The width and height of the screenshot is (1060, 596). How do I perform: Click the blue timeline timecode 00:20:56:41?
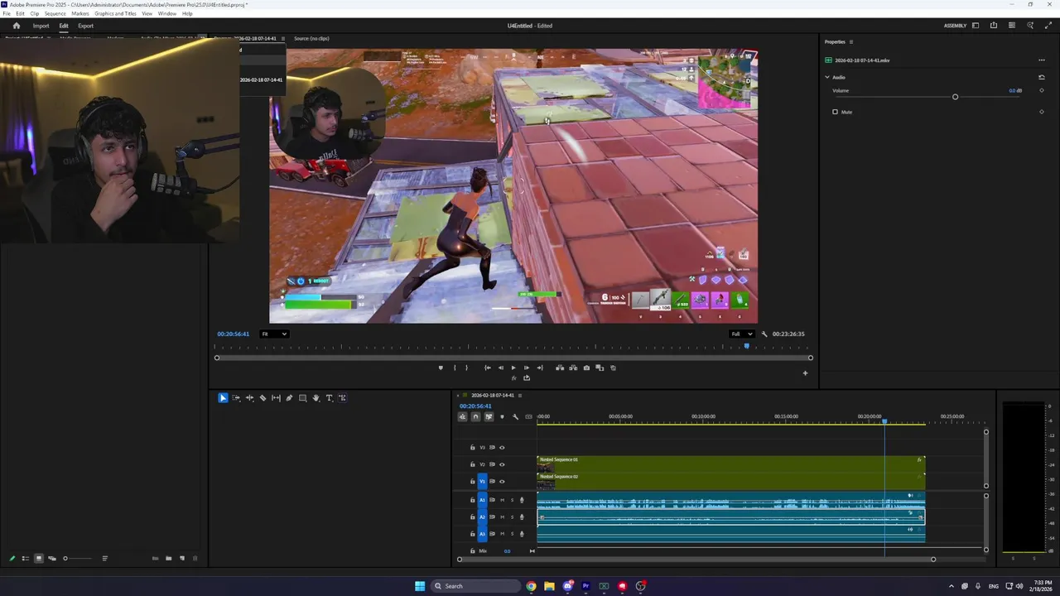(475, 406)
